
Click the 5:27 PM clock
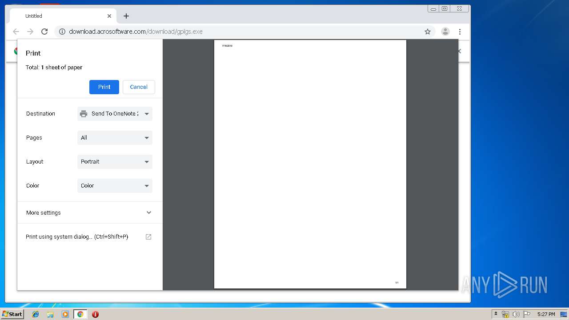tap(546, 314)
